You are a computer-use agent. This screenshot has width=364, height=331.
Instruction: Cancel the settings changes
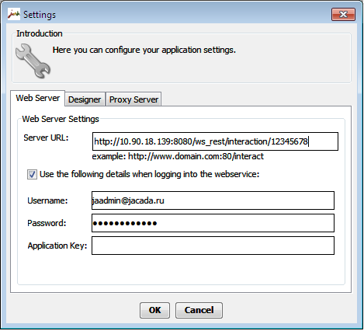point(199,310)
